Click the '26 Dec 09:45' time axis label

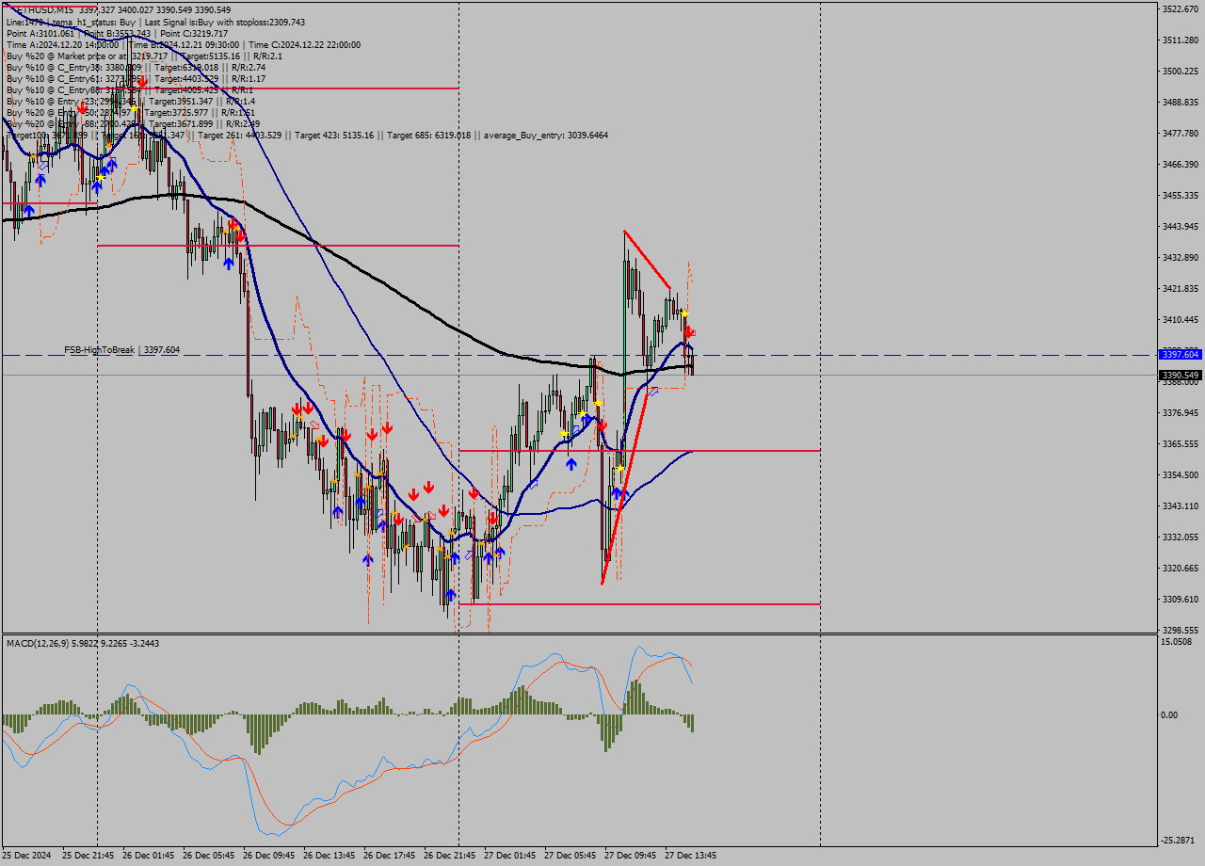(x=269, y=856)
